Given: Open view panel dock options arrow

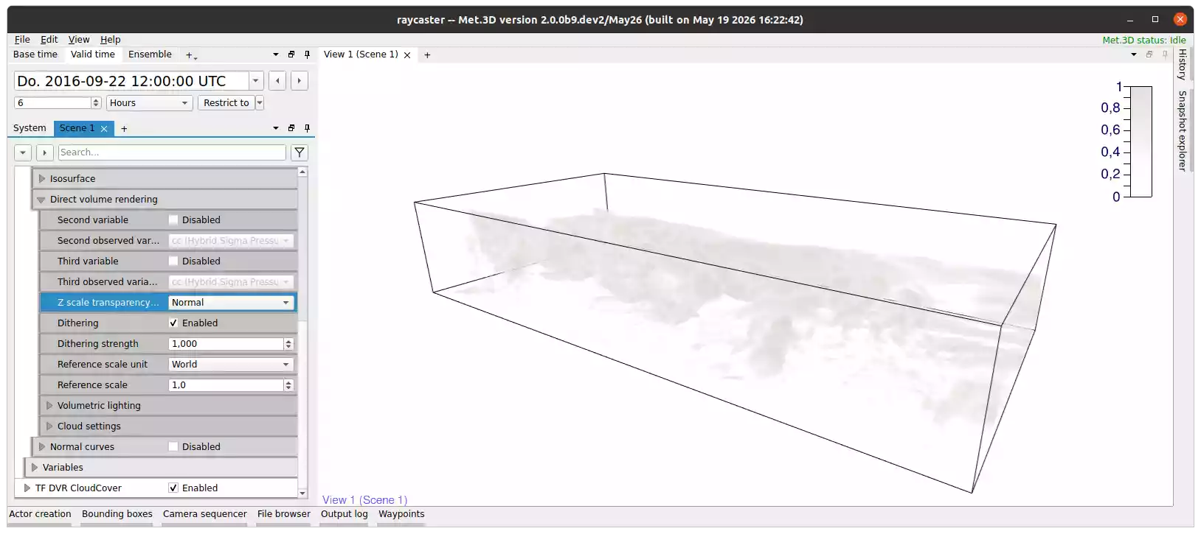Looking at the screenshot, I should 1134,55.
